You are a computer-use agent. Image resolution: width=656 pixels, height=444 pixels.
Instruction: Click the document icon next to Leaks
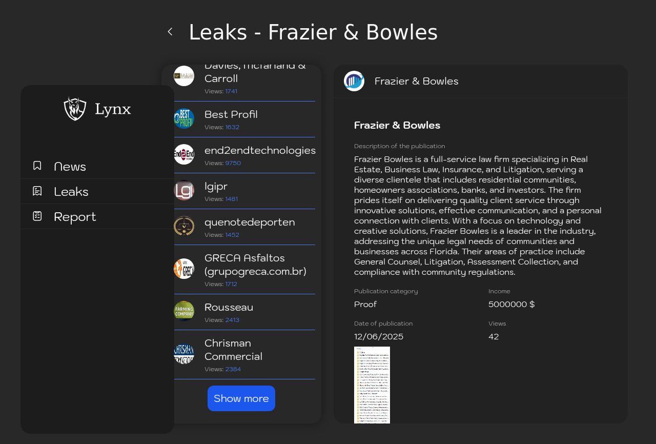(37, 191)
